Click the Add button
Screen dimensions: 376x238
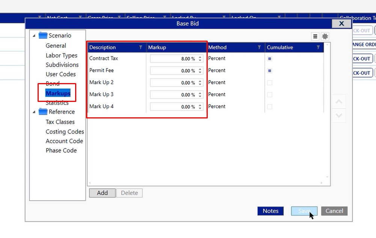coord(102,193)
